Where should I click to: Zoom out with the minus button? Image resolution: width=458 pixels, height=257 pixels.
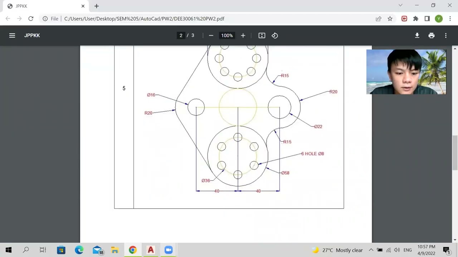click(211, 35)
